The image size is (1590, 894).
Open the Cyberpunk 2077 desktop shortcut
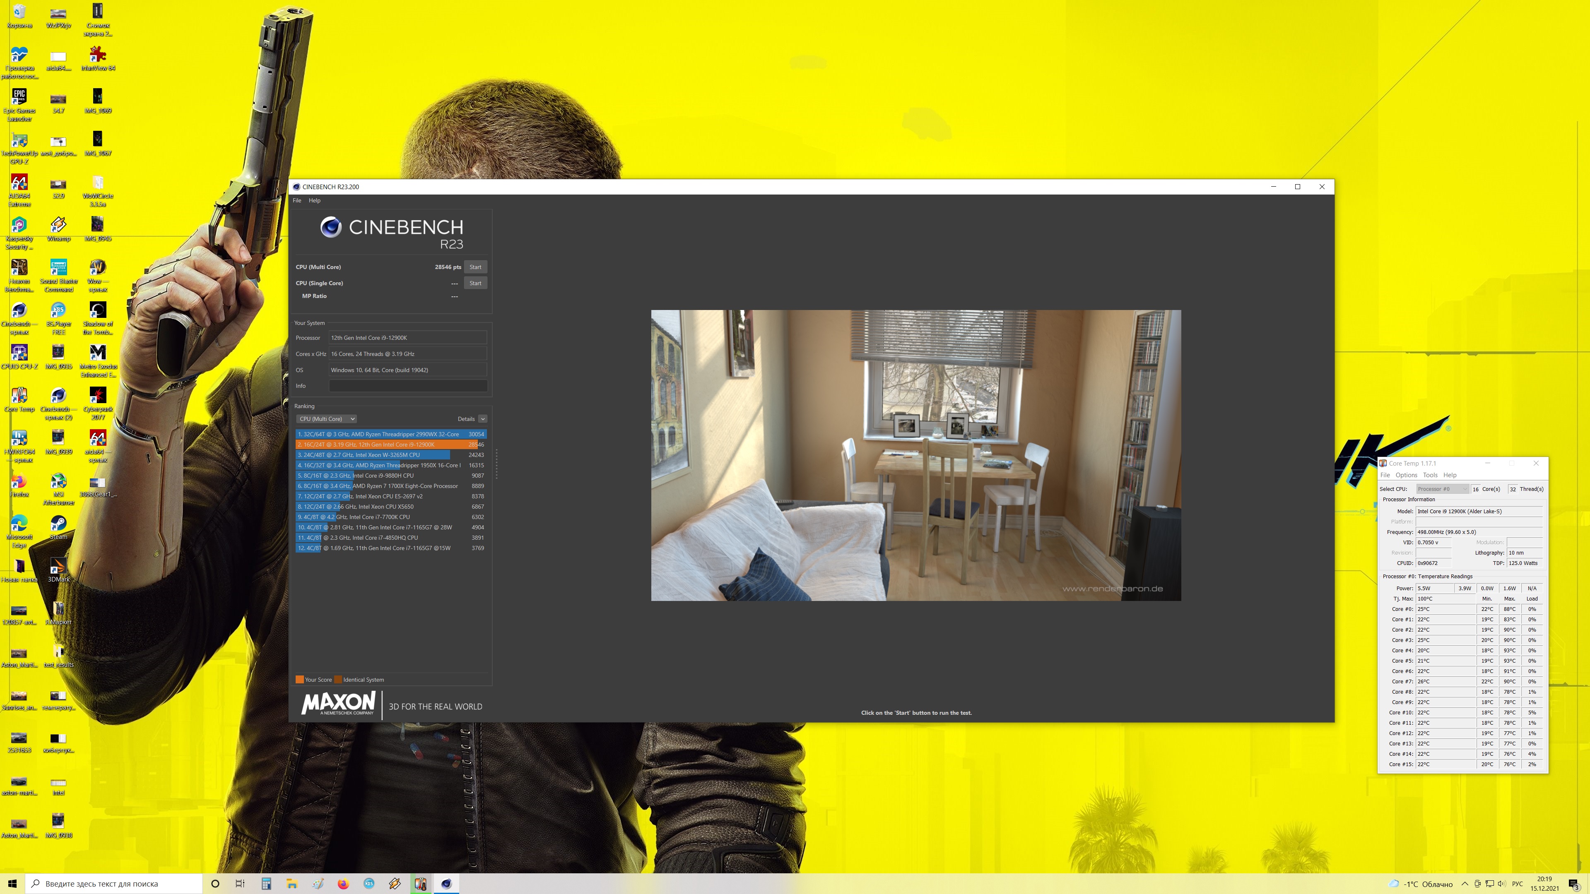pos(98,396)
